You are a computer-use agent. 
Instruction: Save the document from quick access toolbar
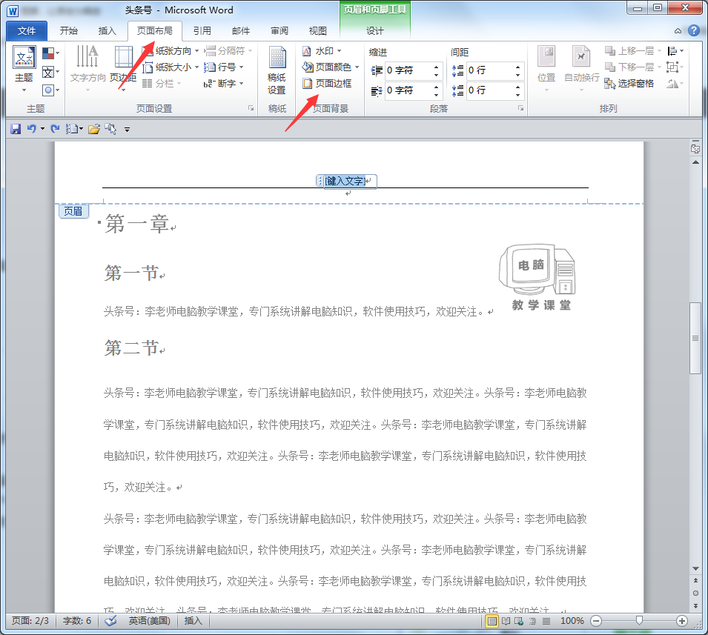click(x=16, y=129)
